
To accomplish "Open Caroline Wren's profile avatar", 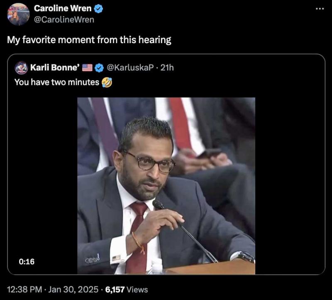I will (x=18, y=15).
